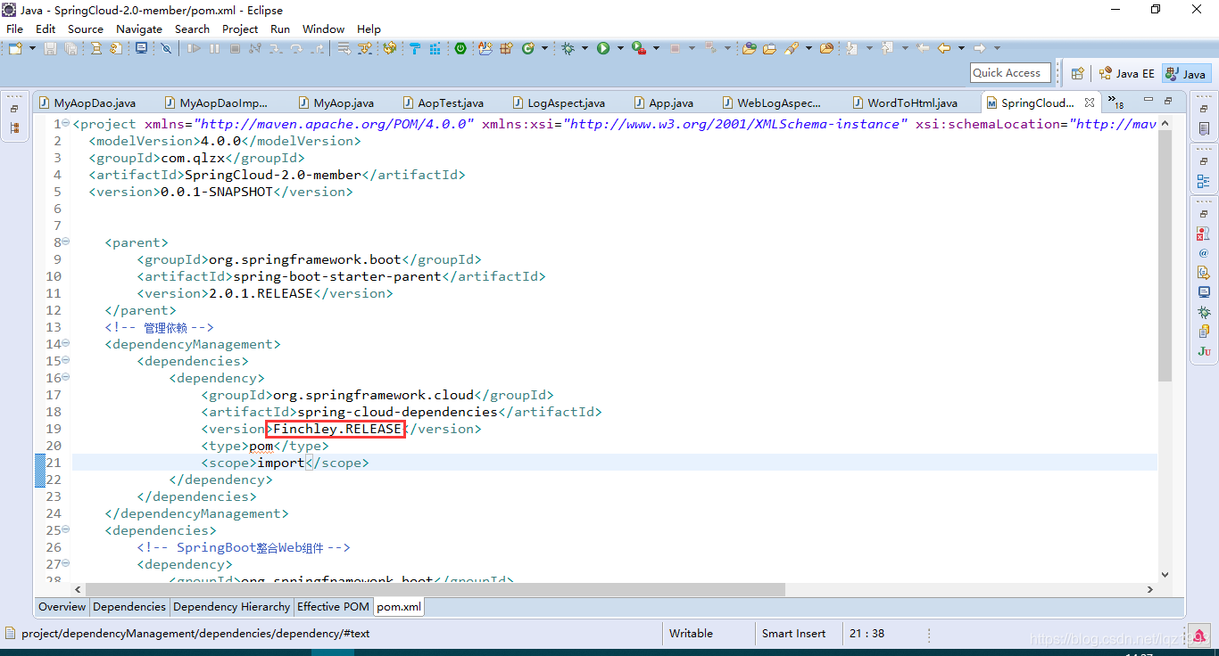This screenshot has width=1219, height=656.
Task: Click the horizontal scrollbar of the editor
Action: [435, 589]
